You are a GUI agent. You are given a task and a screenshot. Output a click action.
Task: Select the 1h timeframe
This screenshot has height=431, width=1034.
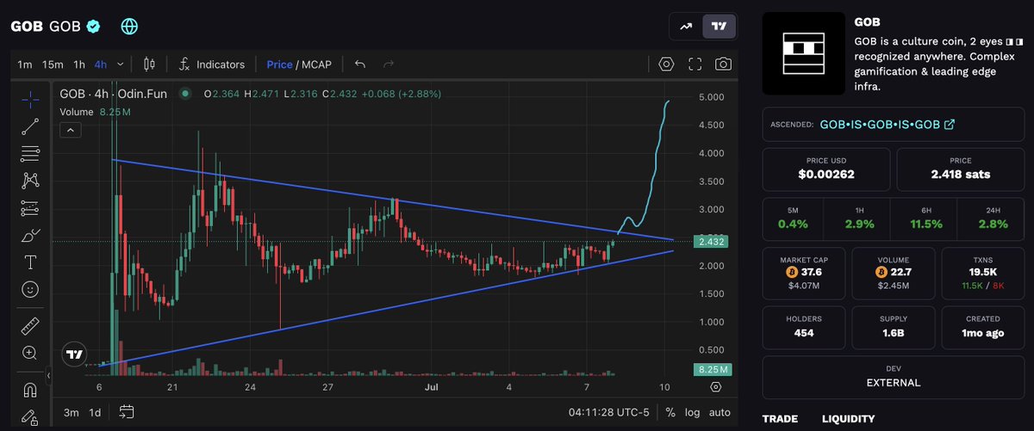[79, 65]
